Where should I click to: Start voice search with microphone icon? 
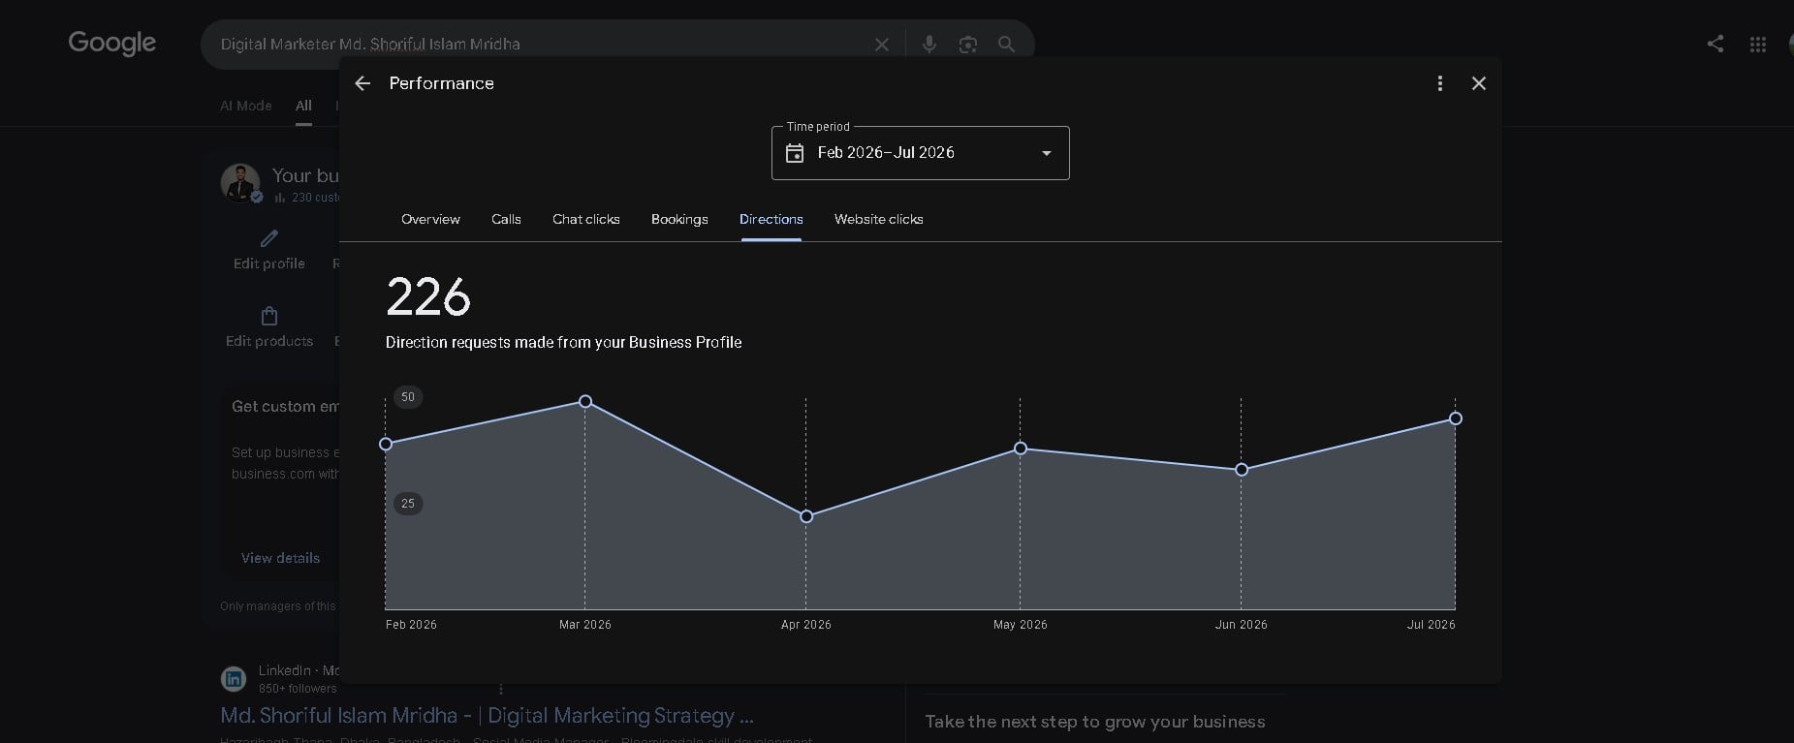coord(928,45)
